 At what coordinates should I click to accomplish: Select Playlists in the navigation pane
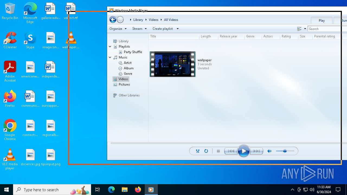pyautogui.click(x=124, y=47)
